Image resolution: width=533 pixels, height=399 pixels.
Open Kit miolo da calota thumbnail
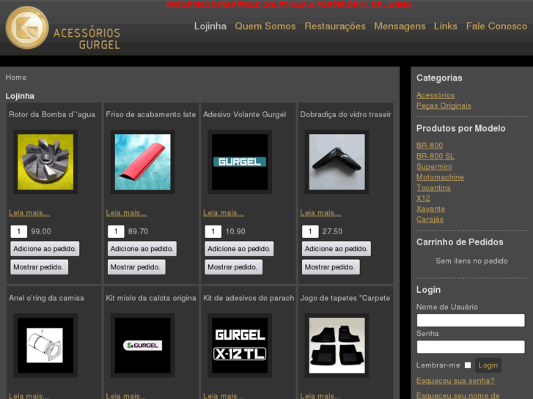143,346
